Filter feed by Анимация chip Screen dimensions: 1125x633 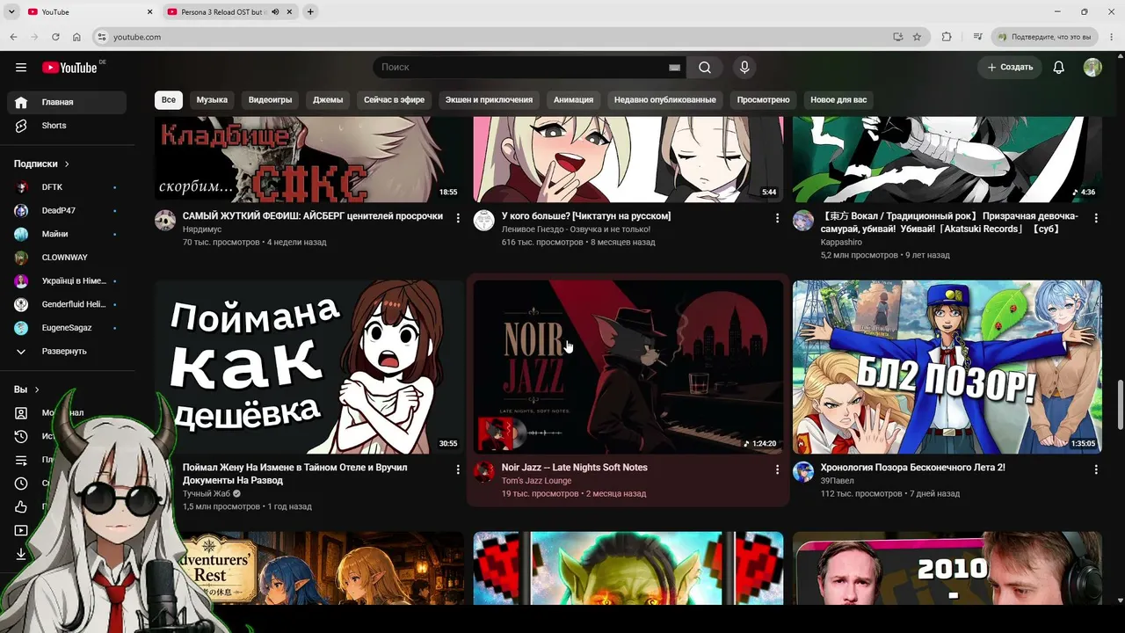point(573,99)
